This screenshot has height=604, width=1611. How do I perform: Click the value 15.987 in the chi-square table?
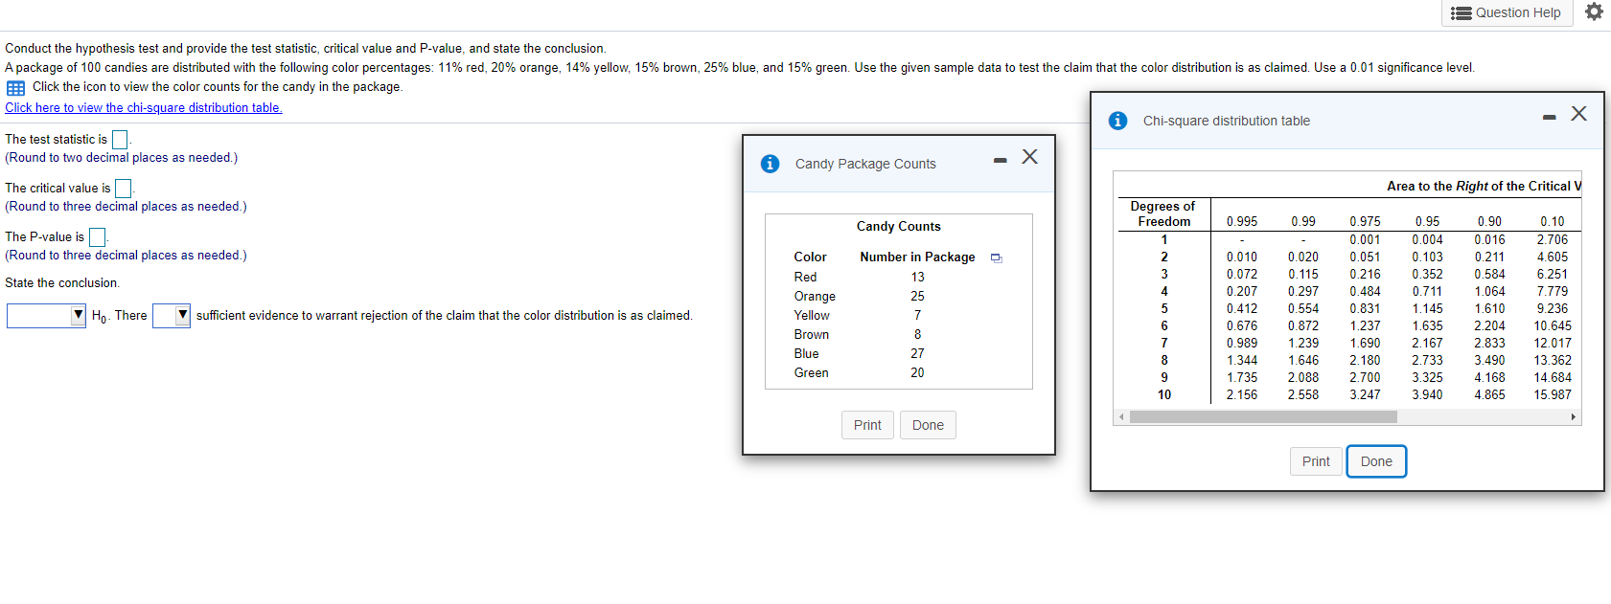coord(1553,394)
